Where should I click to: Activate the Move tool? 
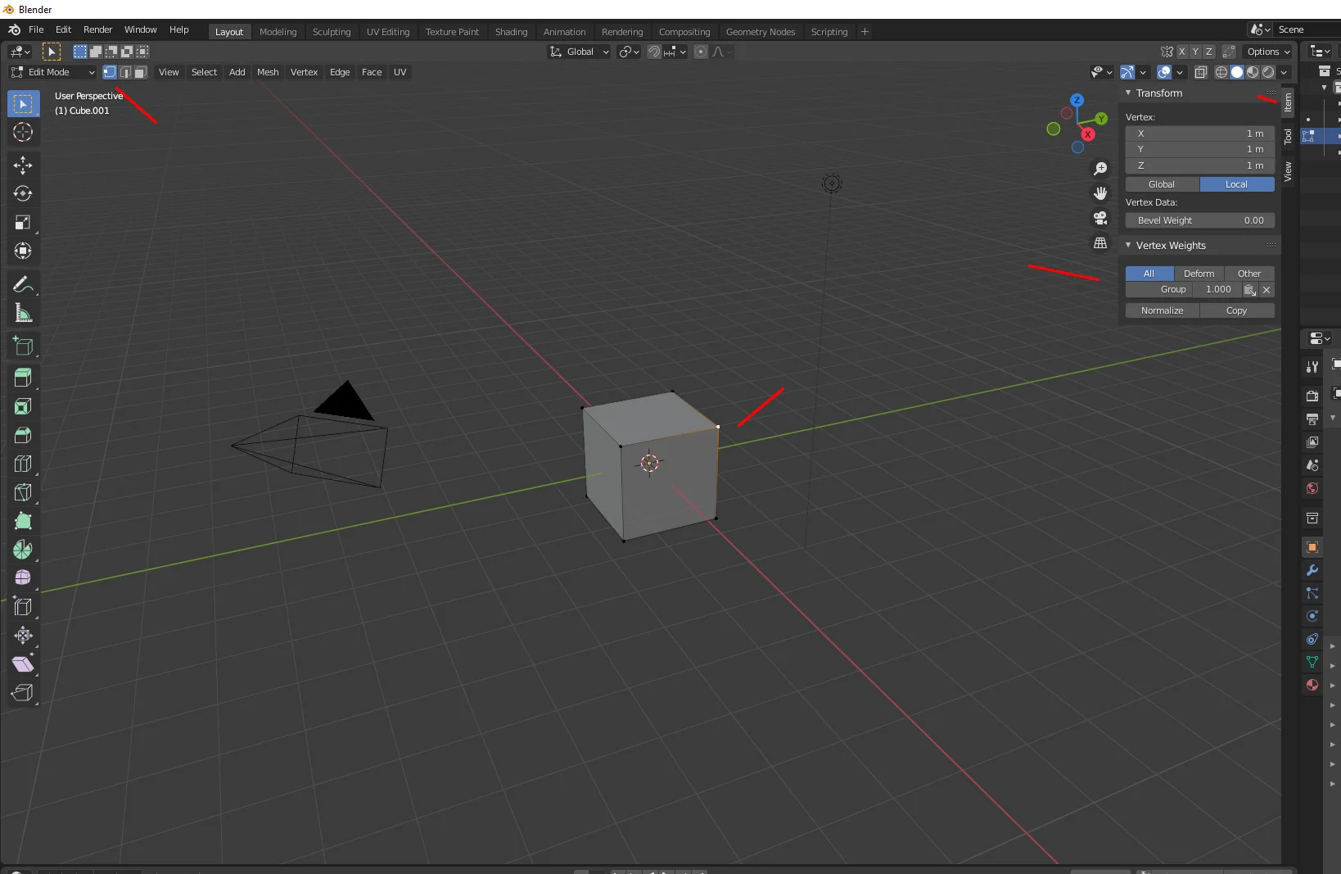coord(23,165)
